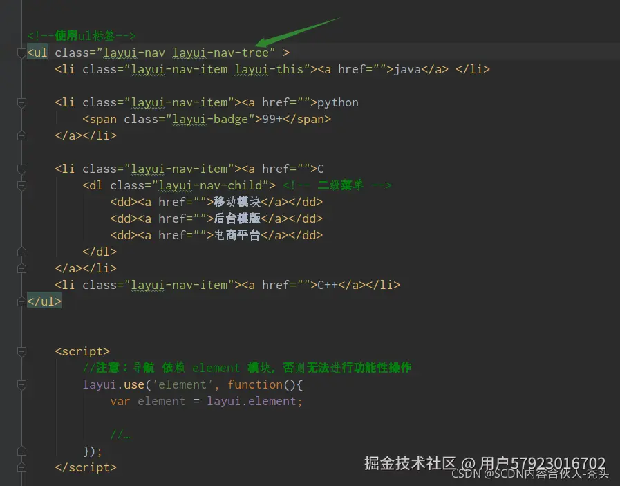This screenshot has height=486, width=620.
Task: Collapse fold marker beside the layui.use line
Action: 21,385
